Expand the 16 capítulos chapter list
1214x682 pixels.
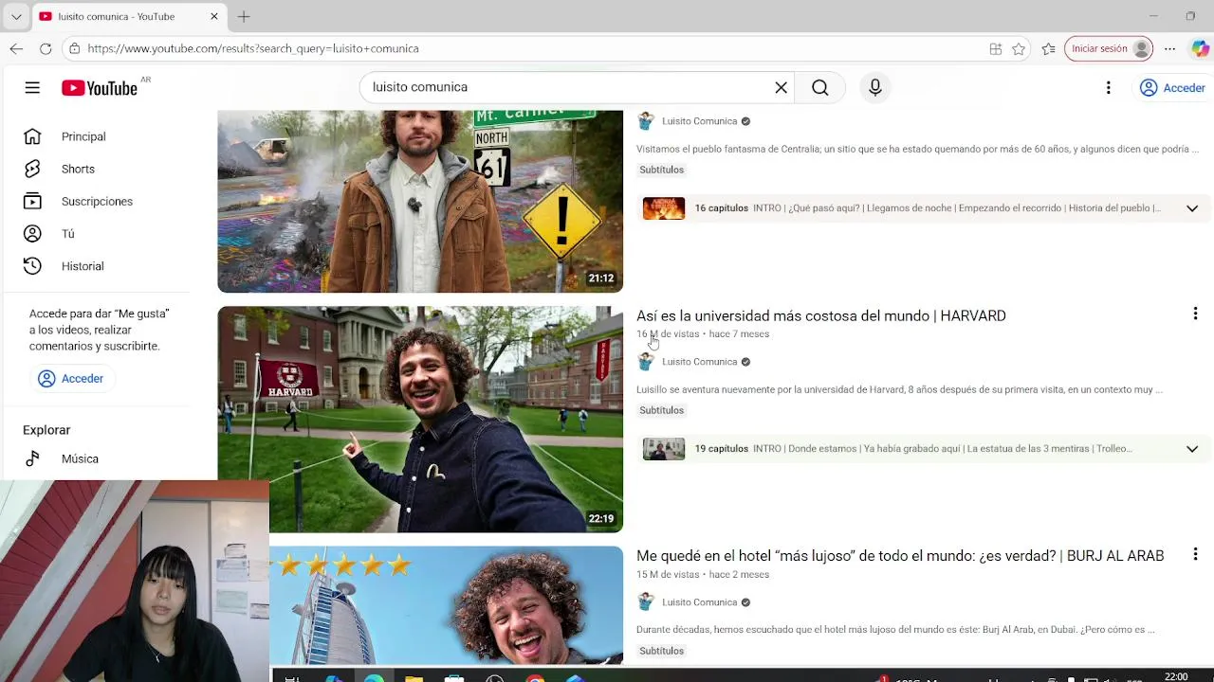pyautogui.click(x=1192, y=208)
